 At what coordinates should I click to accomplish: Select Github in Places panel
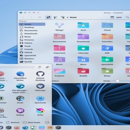(32, 52)
